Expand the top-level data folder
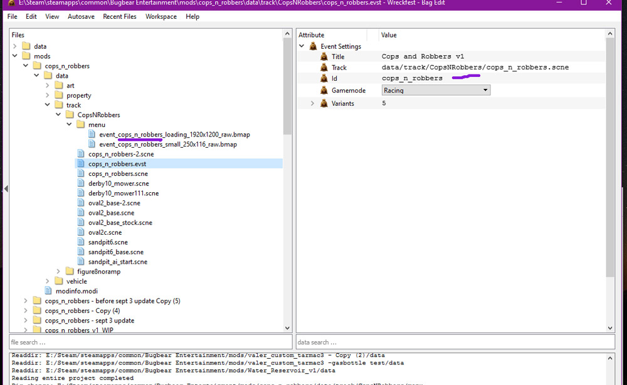The image size is (627, 385). click(x=15, y=46)
